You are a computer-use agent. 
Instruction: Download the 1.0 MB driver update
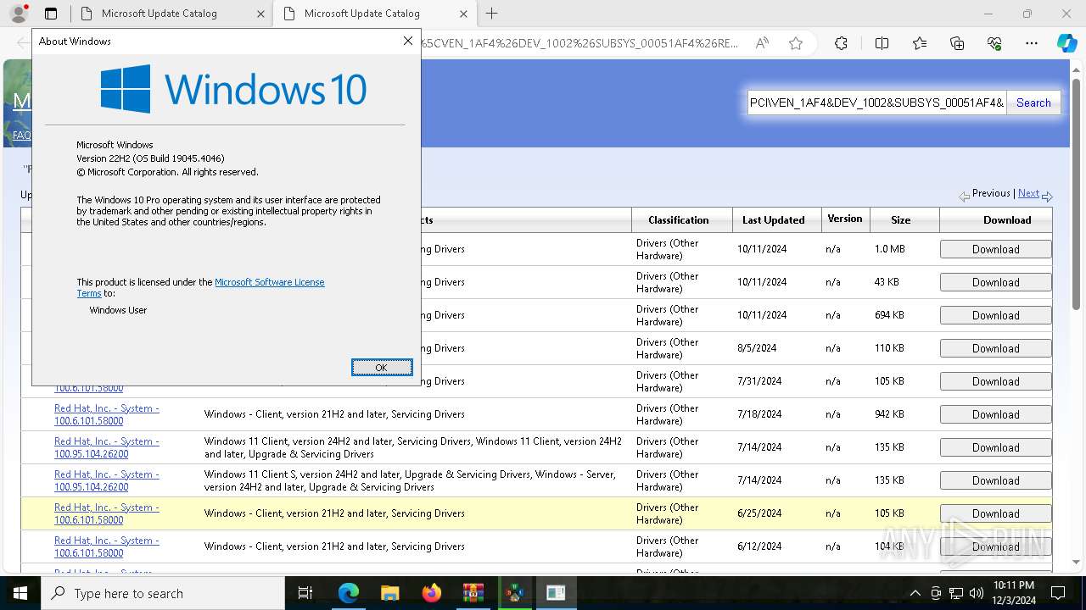995,249
